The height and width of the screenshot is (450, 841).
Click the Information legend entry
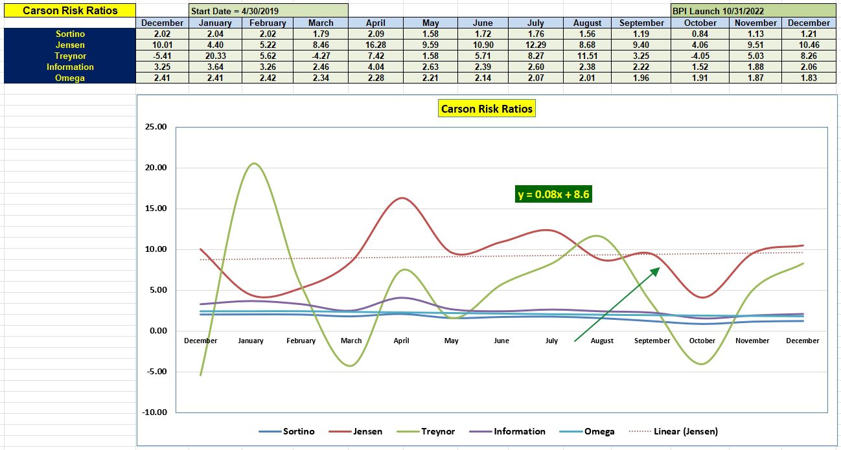pyautogui.click(x=508, y=431)
